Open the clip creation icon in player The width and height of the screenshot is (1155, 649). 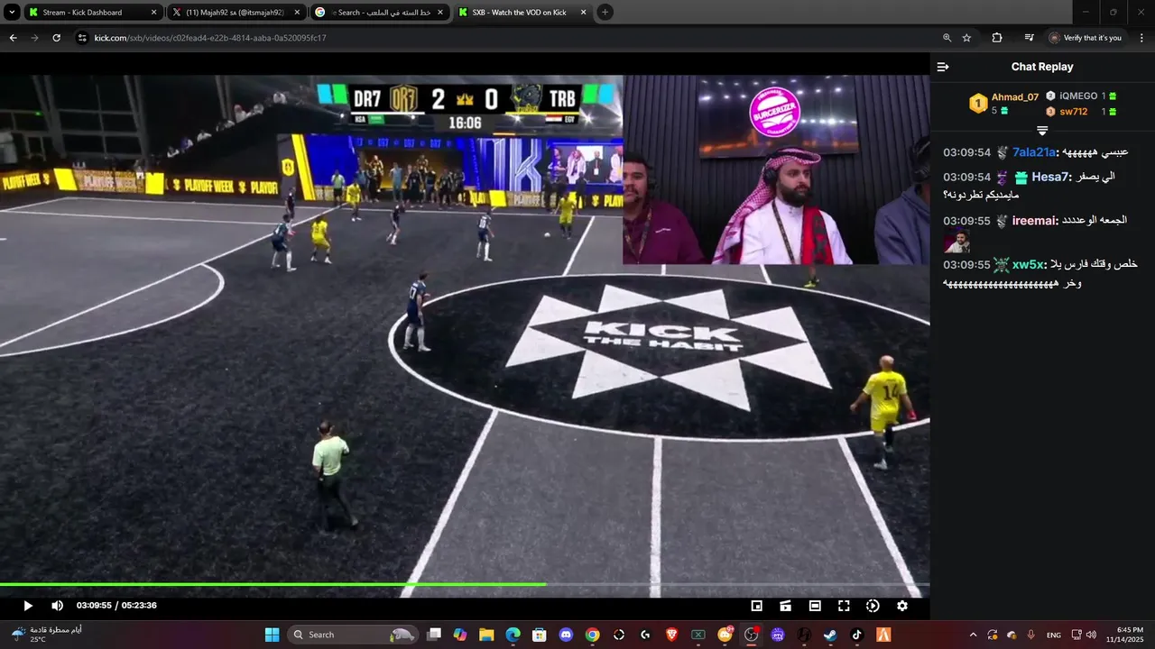click(786, 606)
